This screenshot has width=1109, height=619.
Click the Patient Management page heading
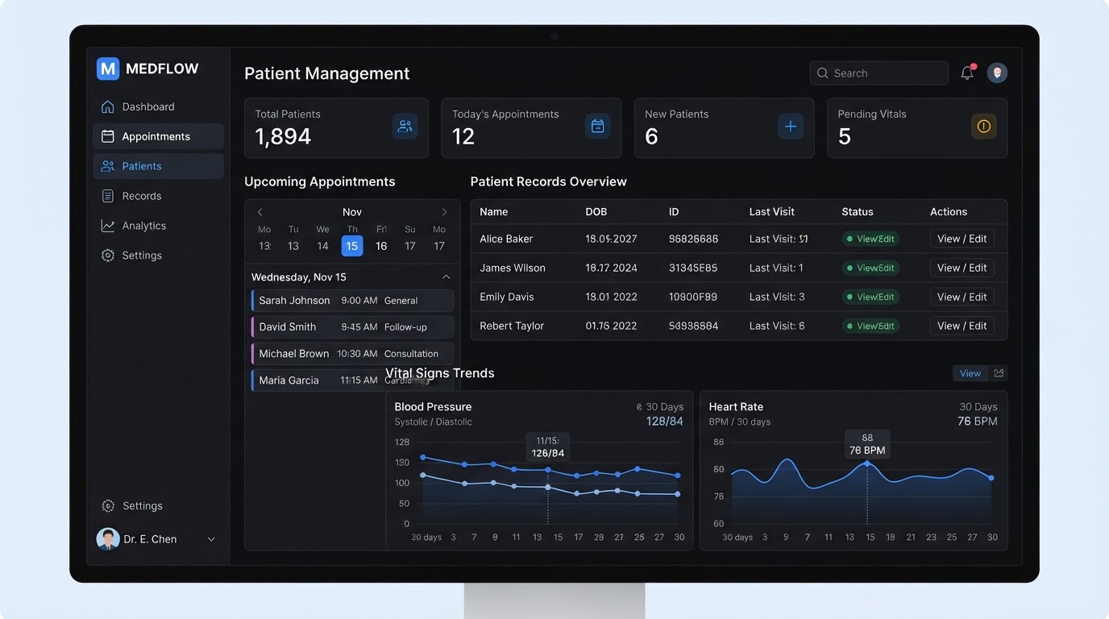[x=326, y=73]
